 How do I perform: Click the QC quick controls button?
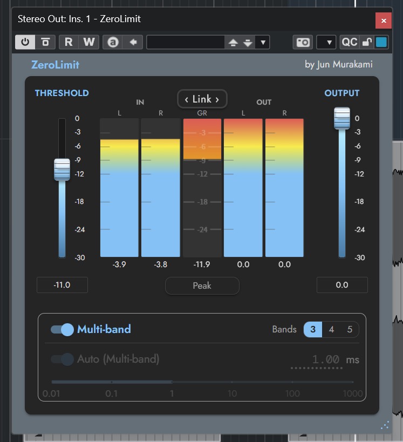350,42
